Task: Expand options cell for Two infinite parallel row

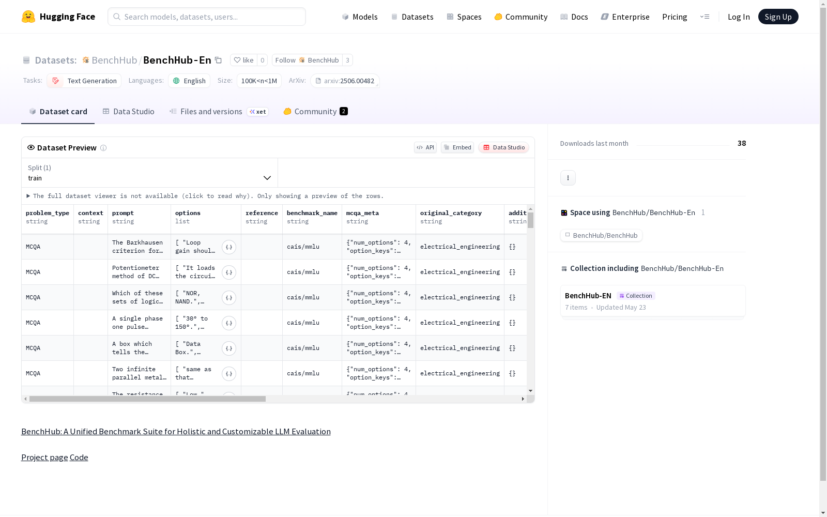Action: (229, 374)
